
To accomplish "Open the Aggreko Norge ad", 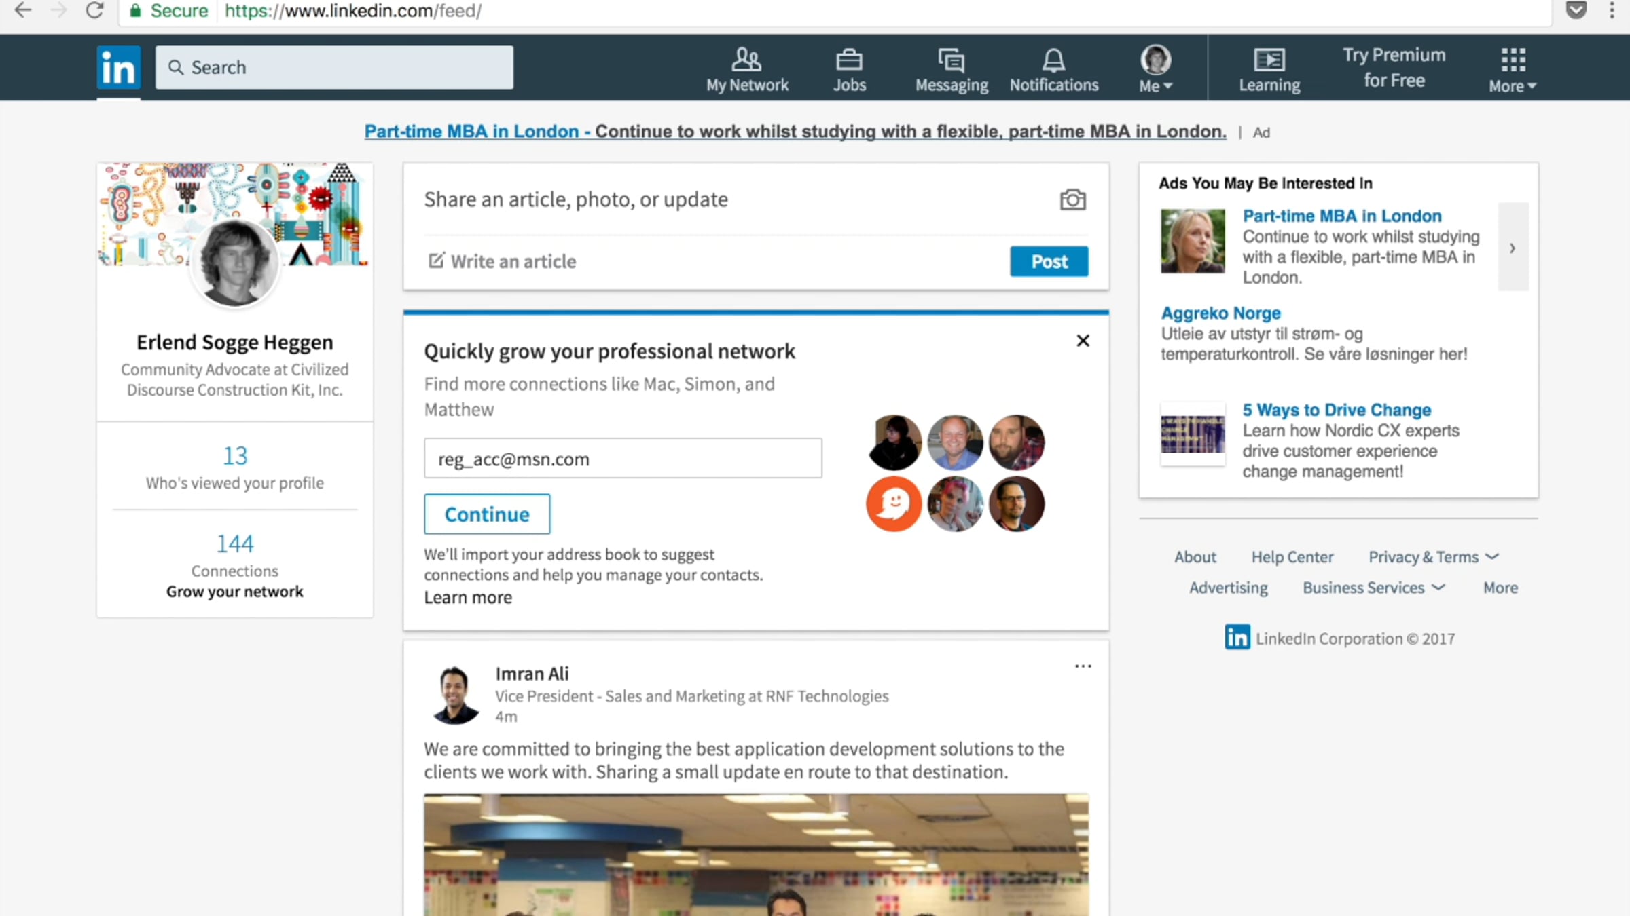I will pyautogui.click(x=1220, y=313).
